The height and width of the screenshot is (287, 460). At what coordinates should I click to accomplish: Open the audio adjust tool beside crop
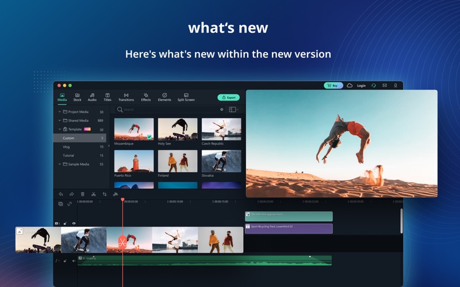[116, 194]
